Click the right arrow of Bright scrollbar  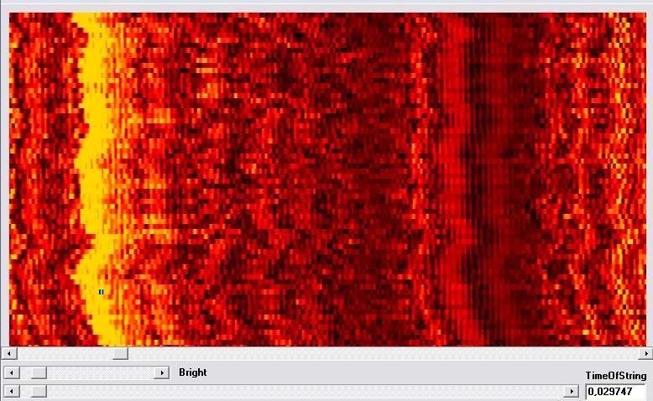click(162, 372)
